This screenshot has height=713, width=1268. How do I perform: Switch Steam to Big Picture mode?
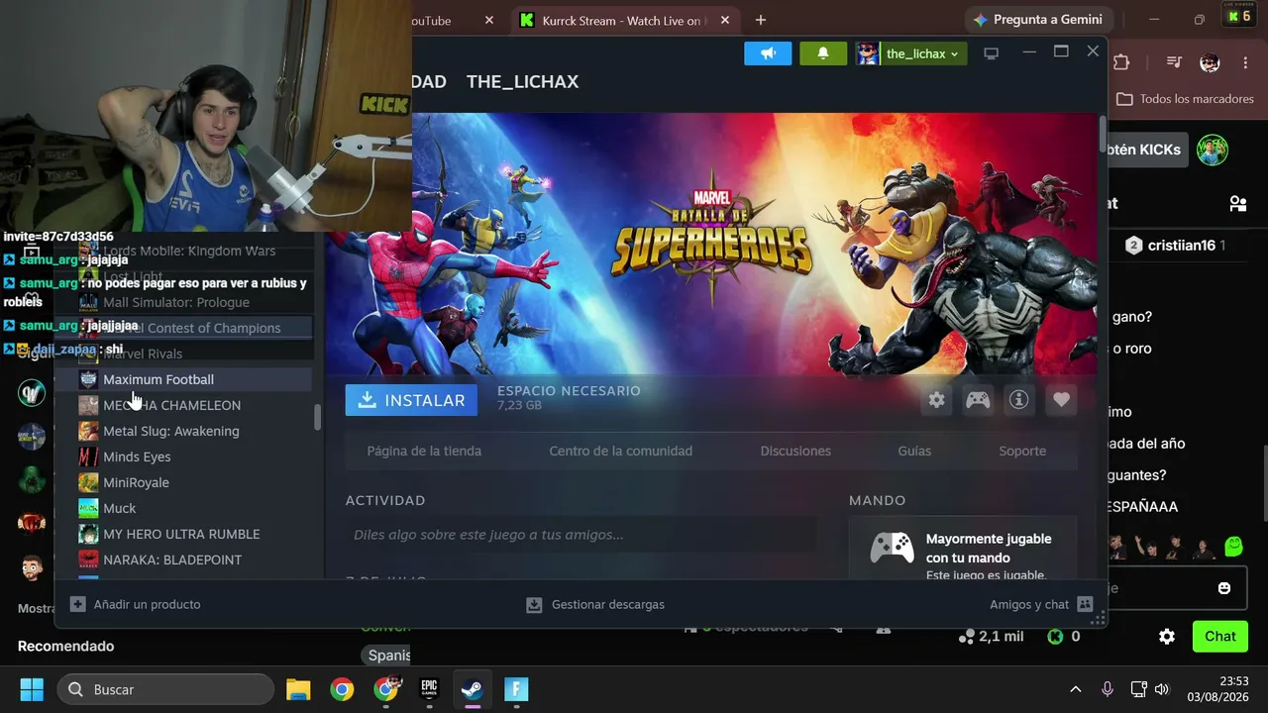(x=991, y=53)
